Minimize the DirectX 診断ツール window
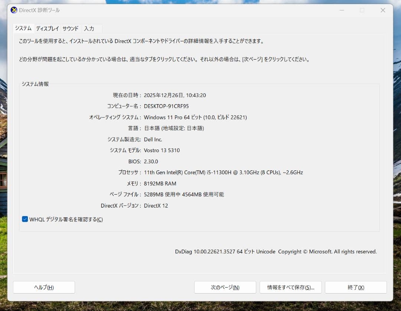 click(341, 10)
